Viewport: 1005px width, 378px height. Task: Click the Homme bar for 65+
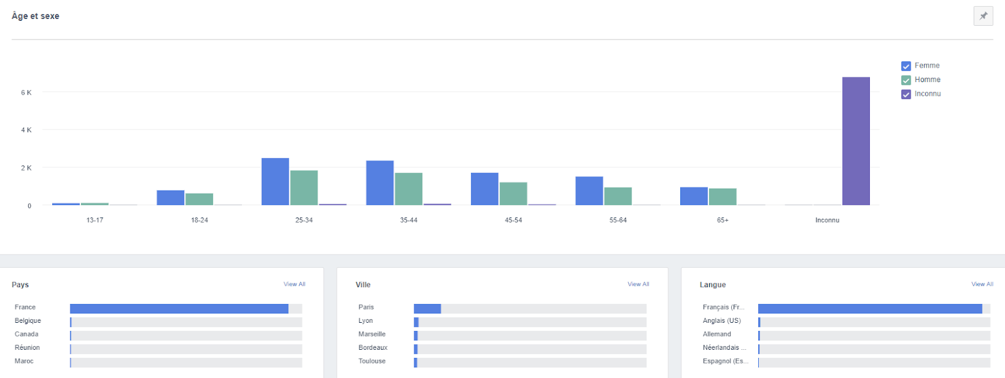[722, 197]
